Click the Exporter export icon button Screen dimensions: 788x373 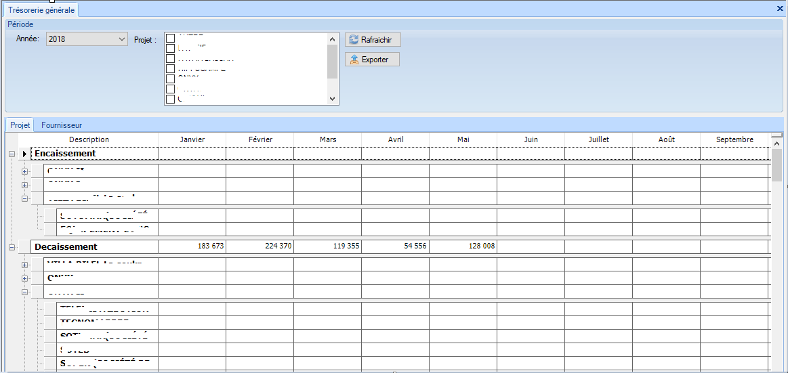click(x=372, y=60)
